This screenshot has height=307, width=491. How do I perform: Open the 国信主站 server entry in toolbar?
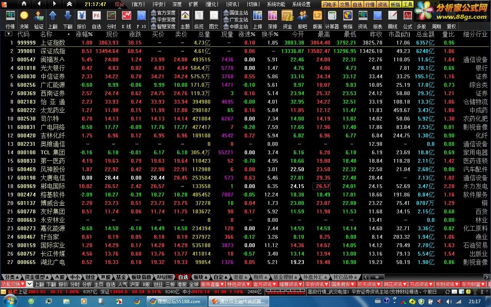pyautogui.click(x=236, y=13)
